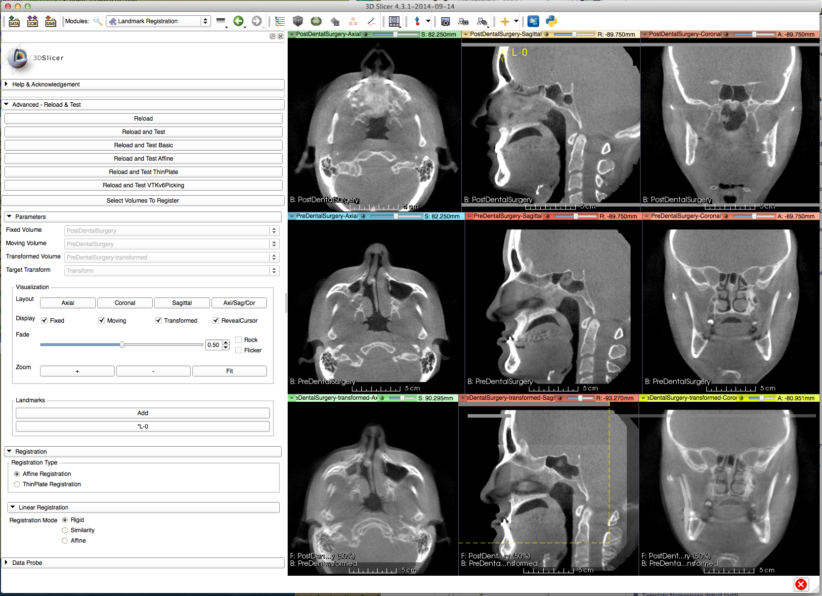Select ThinPlate Registration radio button
Viewport: 822px width, 596px height.
pyautogui.click(x=17, y=484)
